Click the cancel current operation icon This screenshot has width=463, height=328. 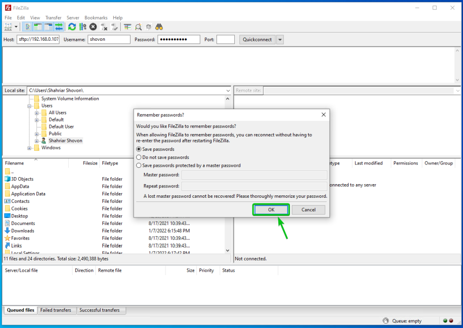coord(93,27)
